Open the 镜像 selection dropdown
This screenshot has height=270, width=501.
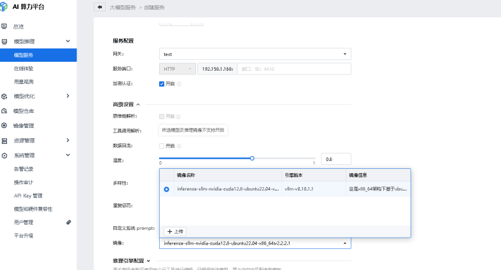click(x=255, y=243)
